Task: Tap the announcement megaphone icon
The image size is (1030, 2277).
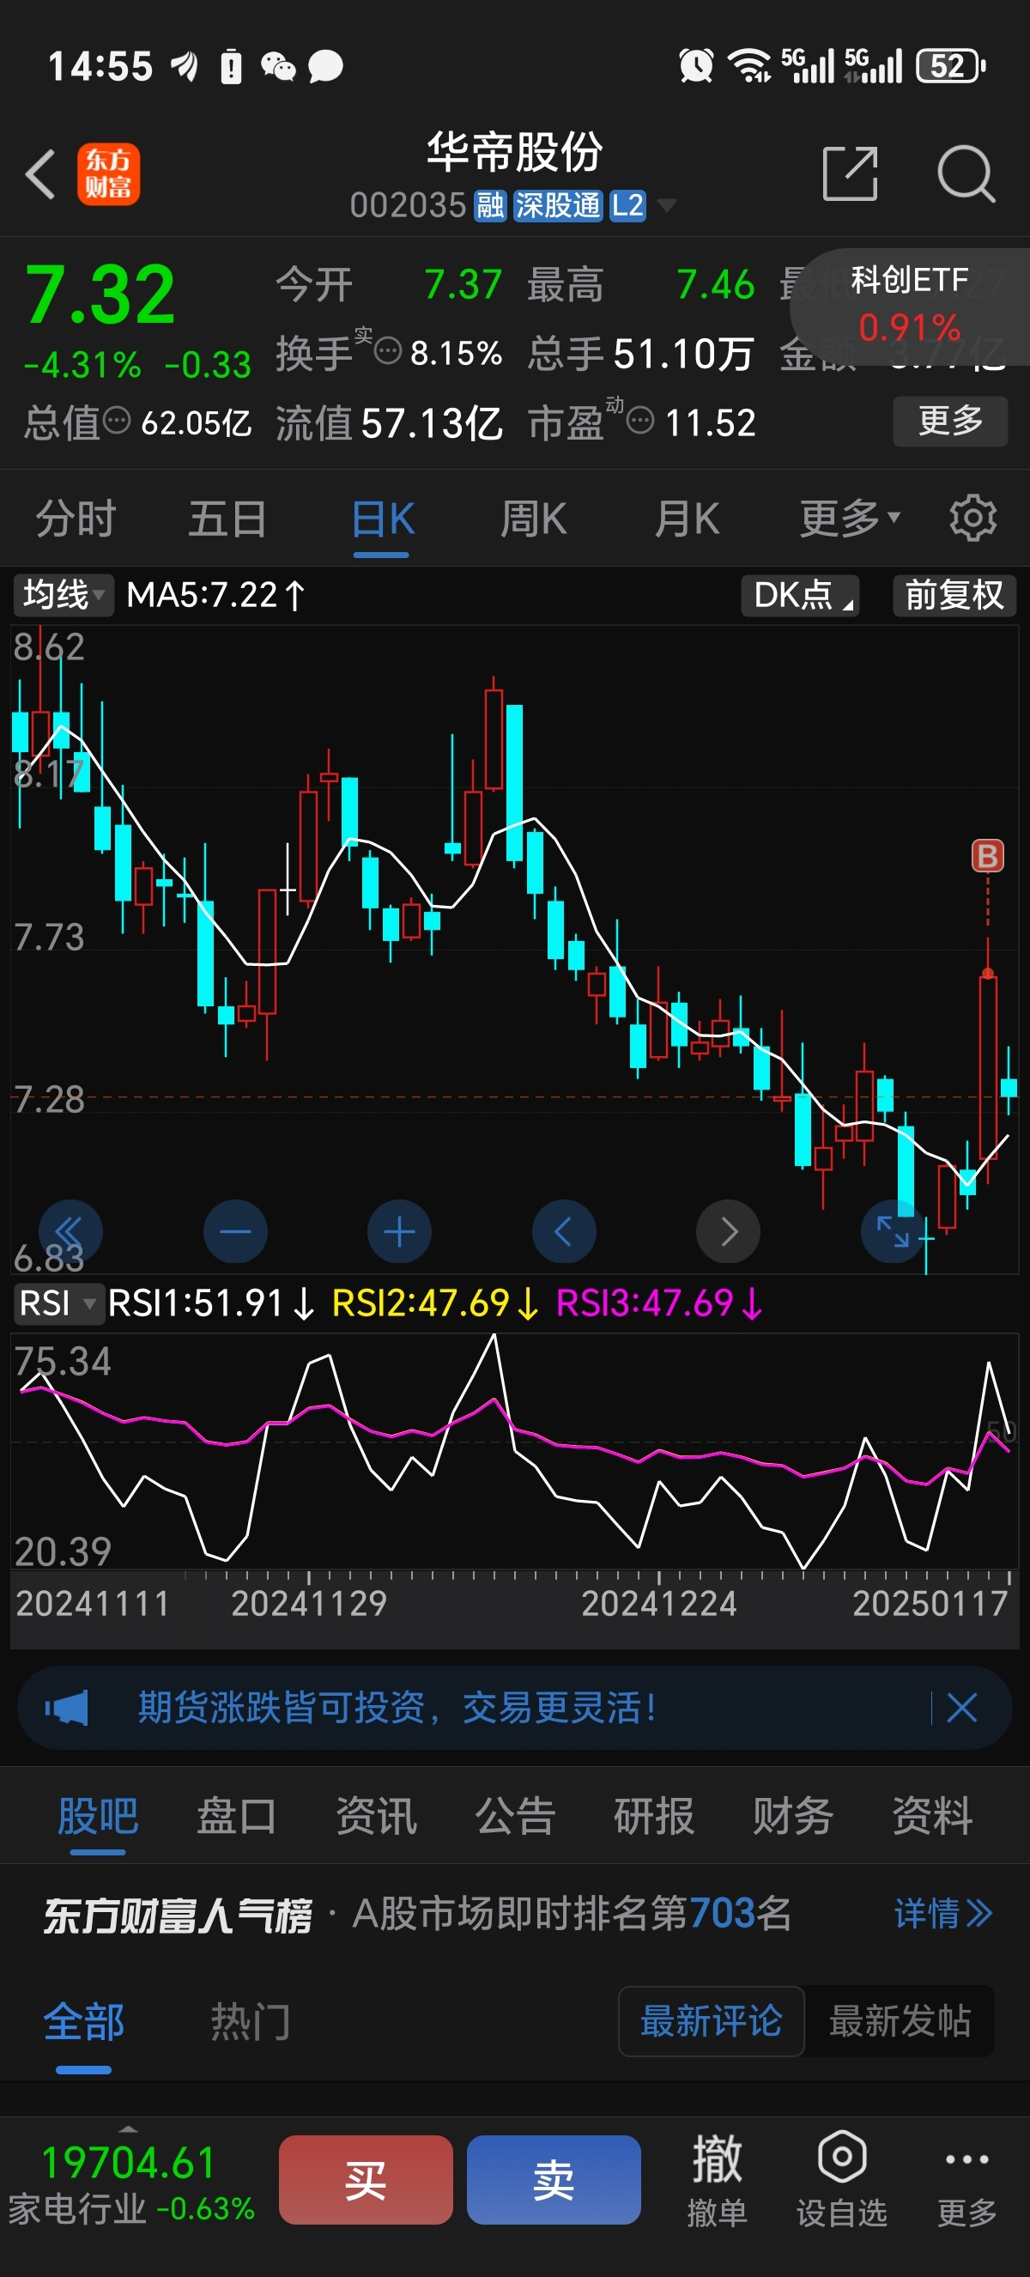Action: [67, 1708]
